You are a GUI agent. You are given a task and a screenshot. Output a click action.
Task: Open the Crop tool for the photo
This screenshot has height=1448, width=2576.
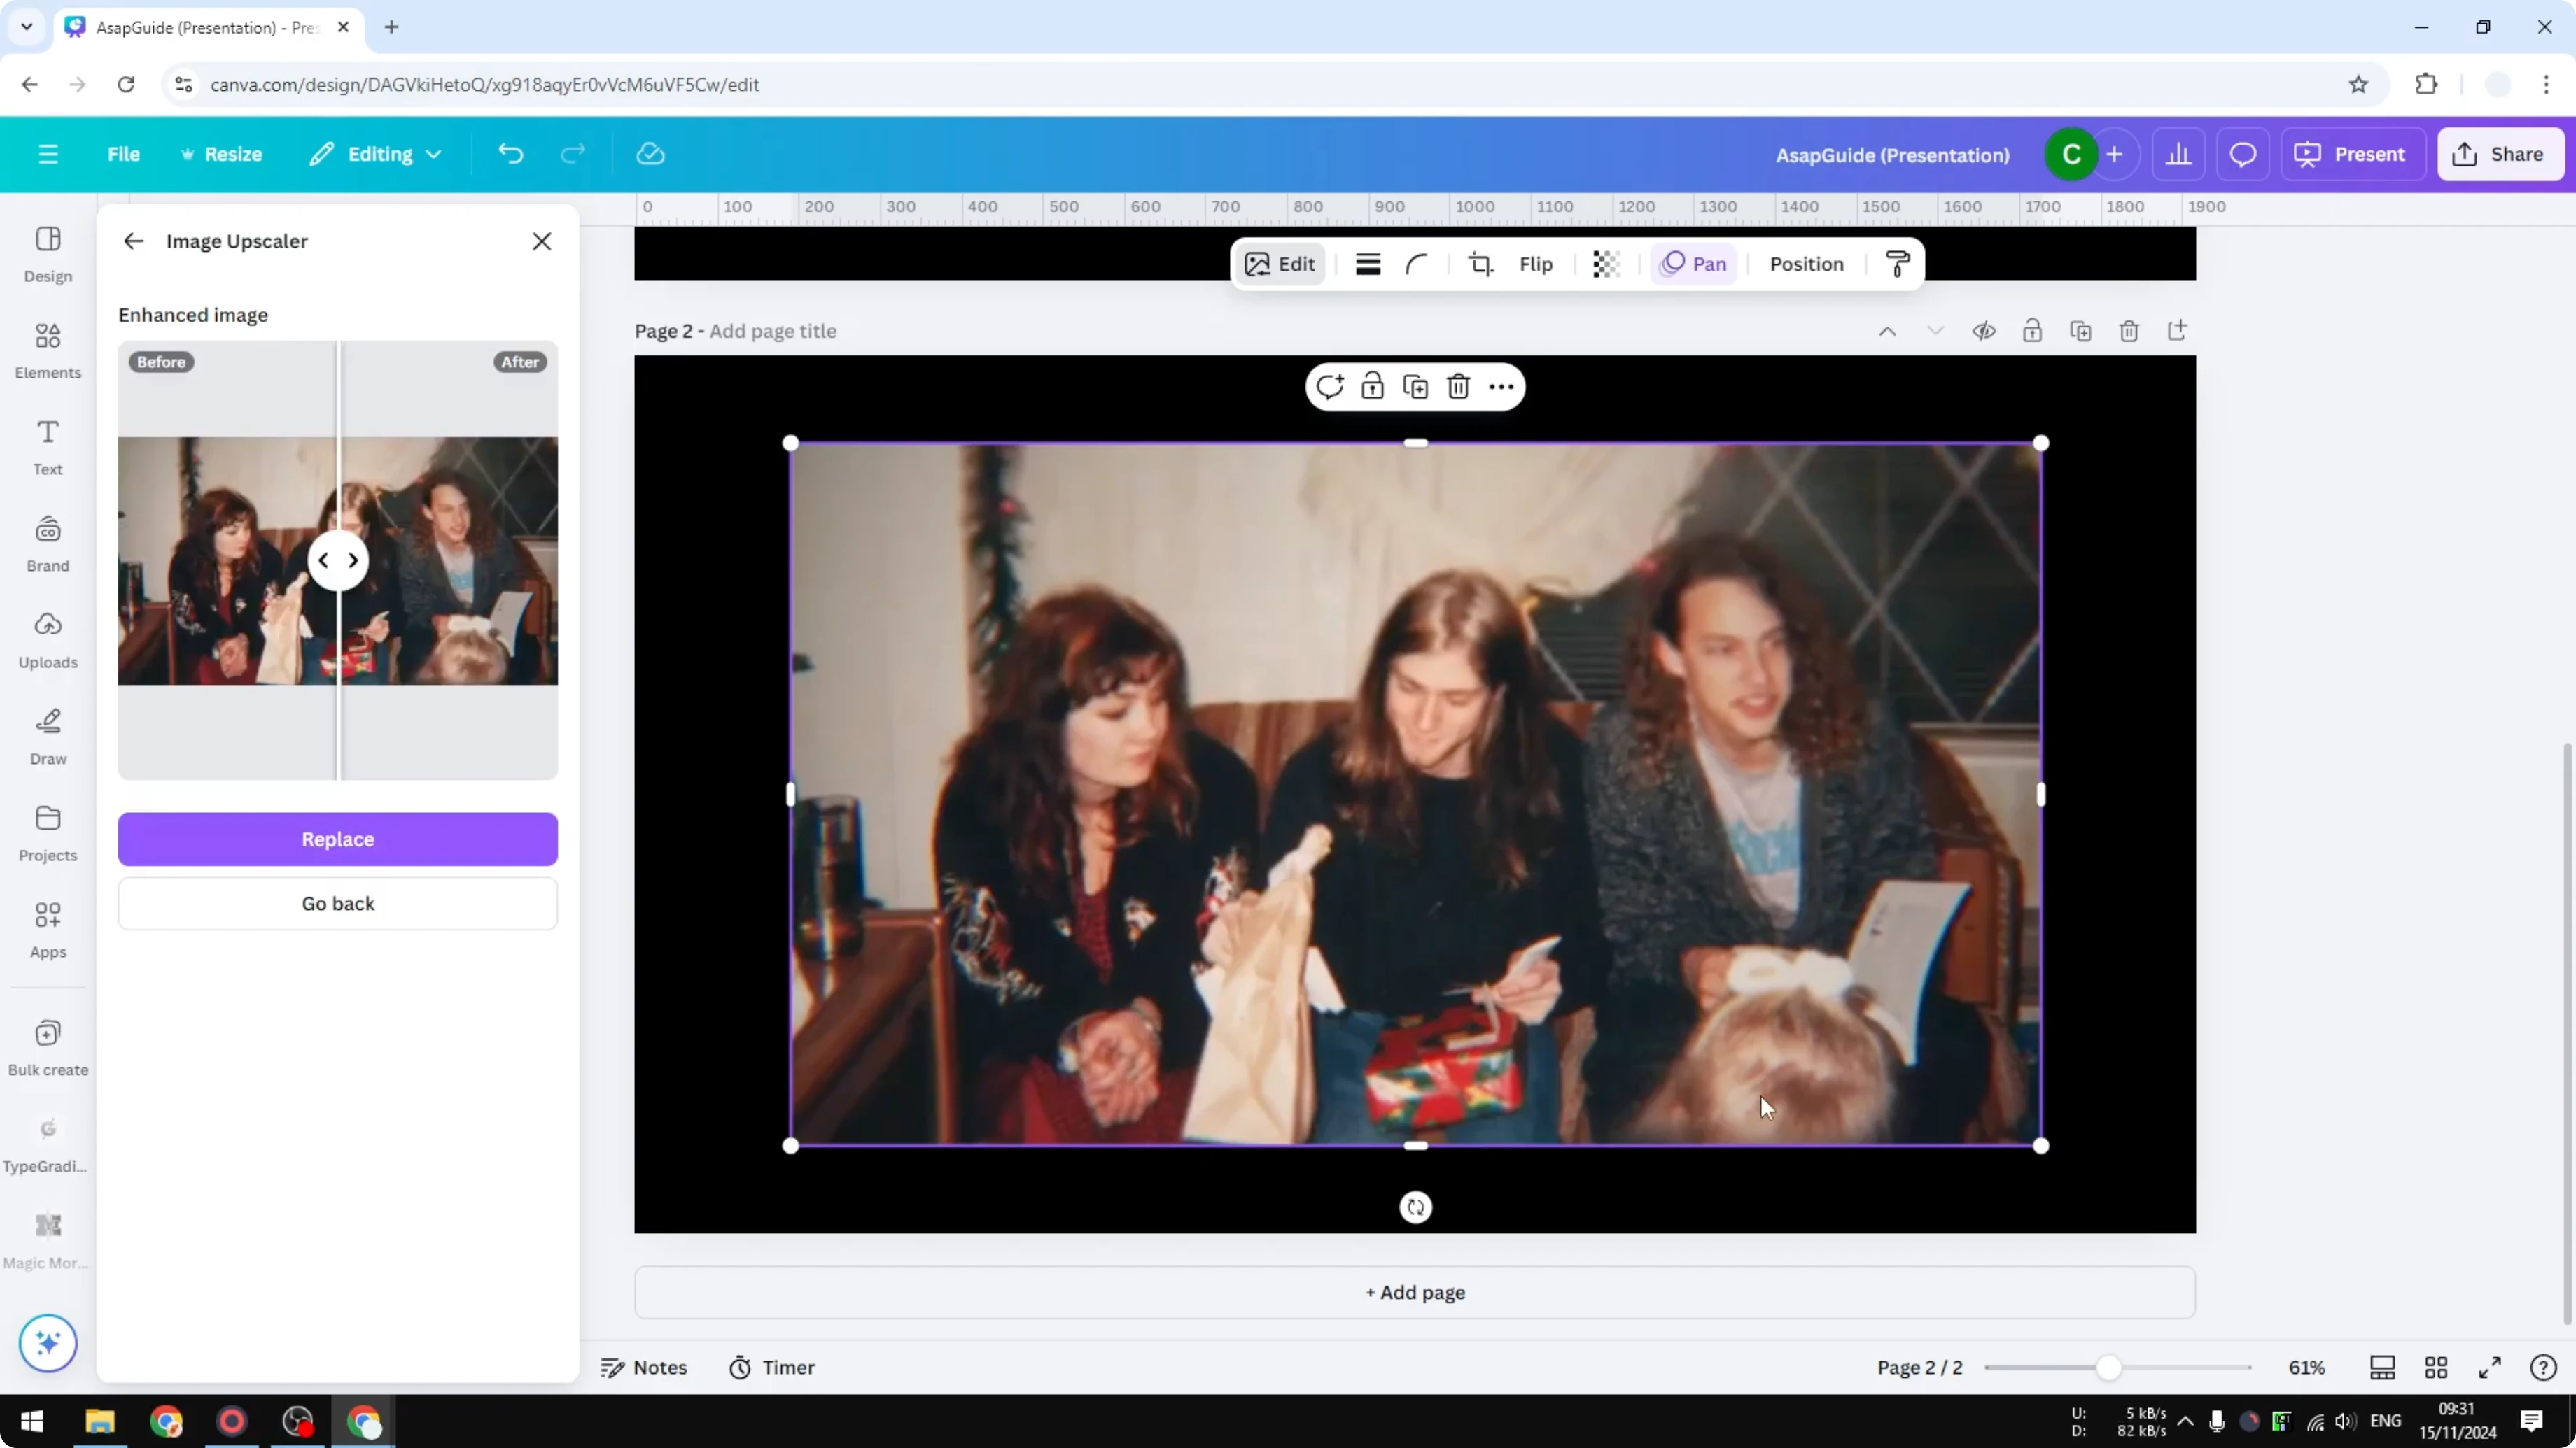click(1481, 264)
